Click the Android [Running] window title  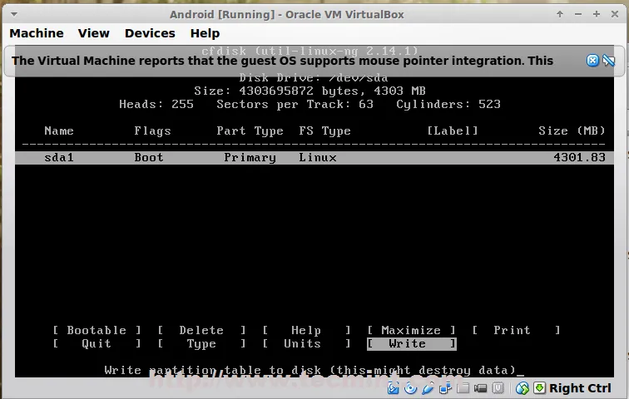coord(287,14)
